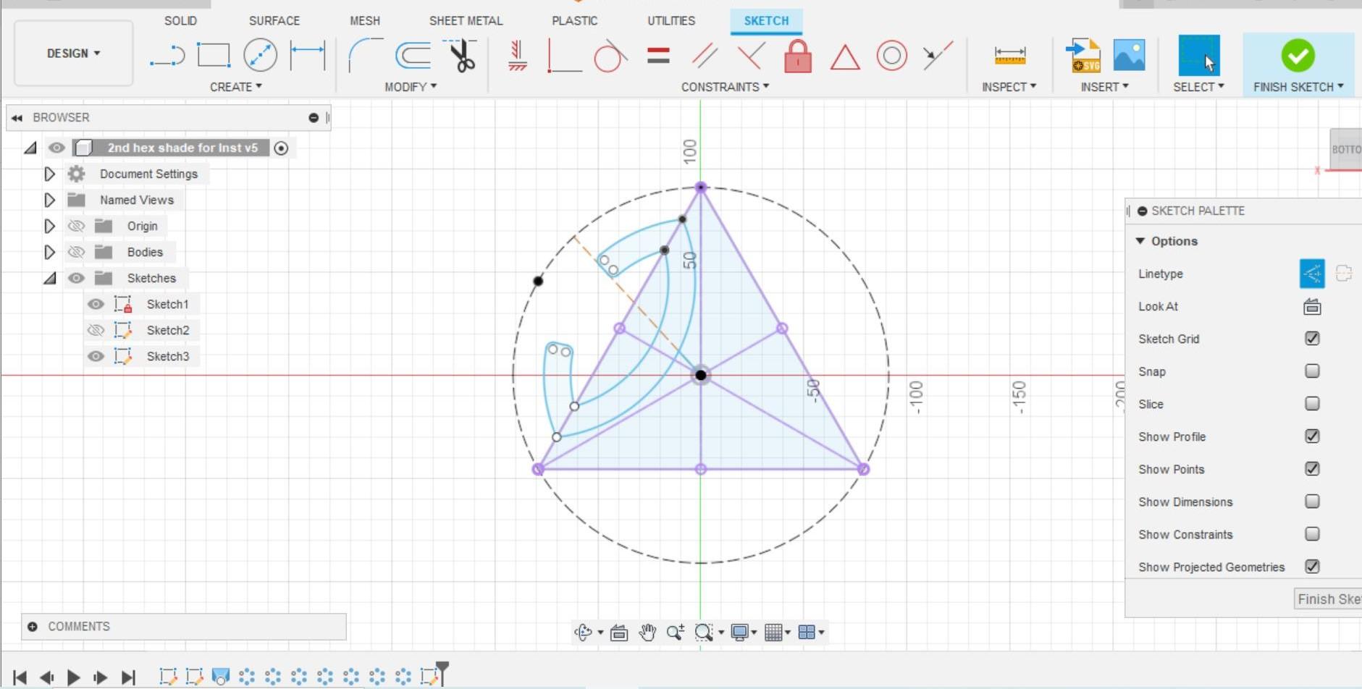Image resolution: width=1362 pixels, height=689 pixels.
Task: Expand the Document Settings node
Action: [49, 174]
